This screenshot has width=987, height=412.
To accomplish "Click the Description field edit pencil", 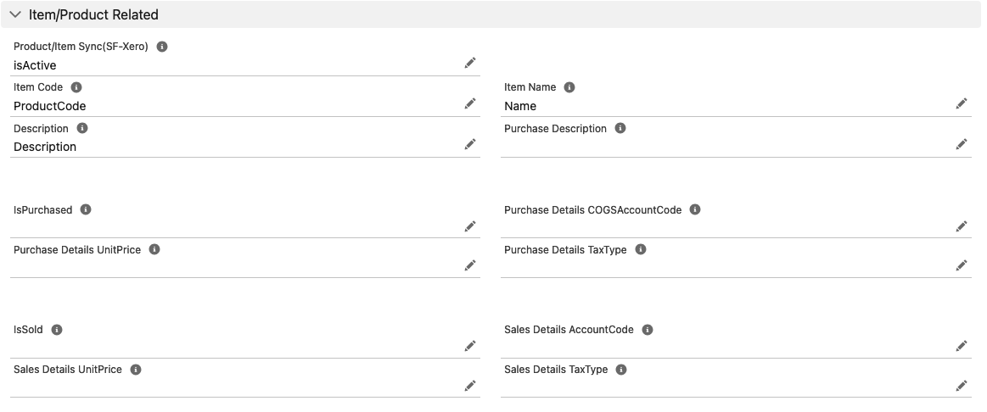I will (470, 144).
